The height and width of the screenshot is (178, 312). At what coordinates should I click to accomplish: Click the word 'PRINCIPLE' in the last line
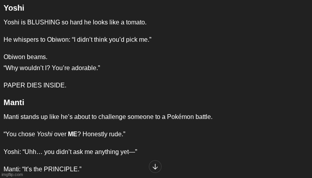pyautogui.click(x=61, y=169)
